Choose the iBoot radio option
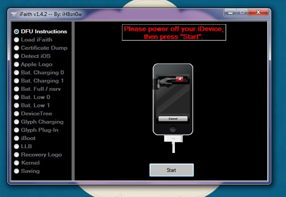This screenshot has height=197, width=286. coord(16,138)
